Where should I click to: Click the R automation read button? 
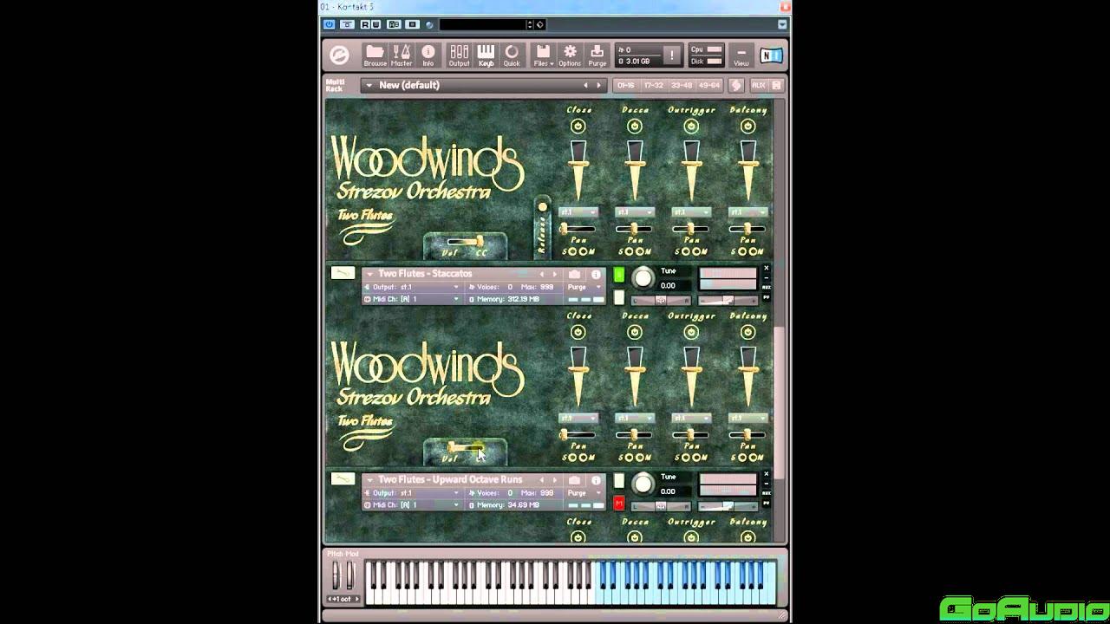click(x=365, y=24)
